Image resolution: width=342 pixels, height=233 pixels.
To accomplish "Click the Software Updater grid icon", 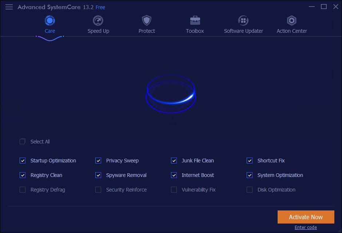I will [243, 20].
